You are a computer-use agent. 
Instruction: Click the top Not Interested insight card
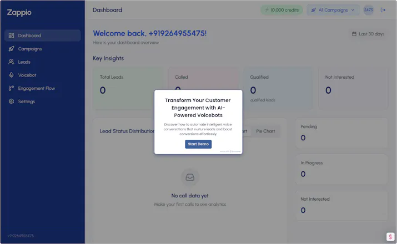[353, 88]
